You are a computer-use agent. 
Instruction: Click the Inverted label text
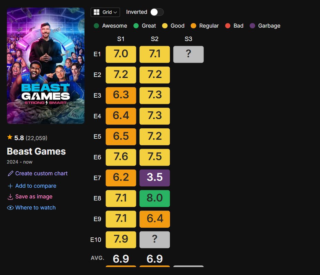click(x=137, y=12)
